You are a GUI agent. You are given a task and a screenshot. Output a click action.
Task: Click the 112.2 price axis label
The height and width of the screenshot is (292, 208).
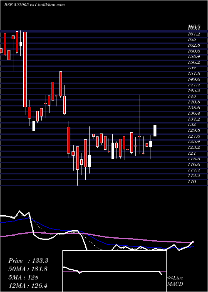pos(194,176)
